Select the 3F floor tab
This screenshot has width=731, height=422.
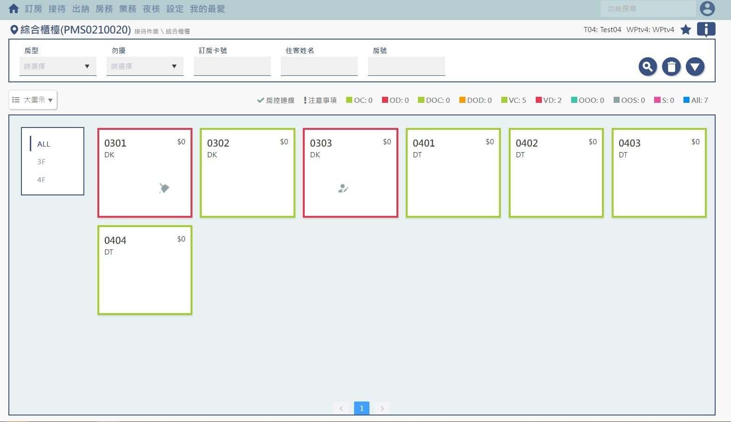[x=41, y=162]
